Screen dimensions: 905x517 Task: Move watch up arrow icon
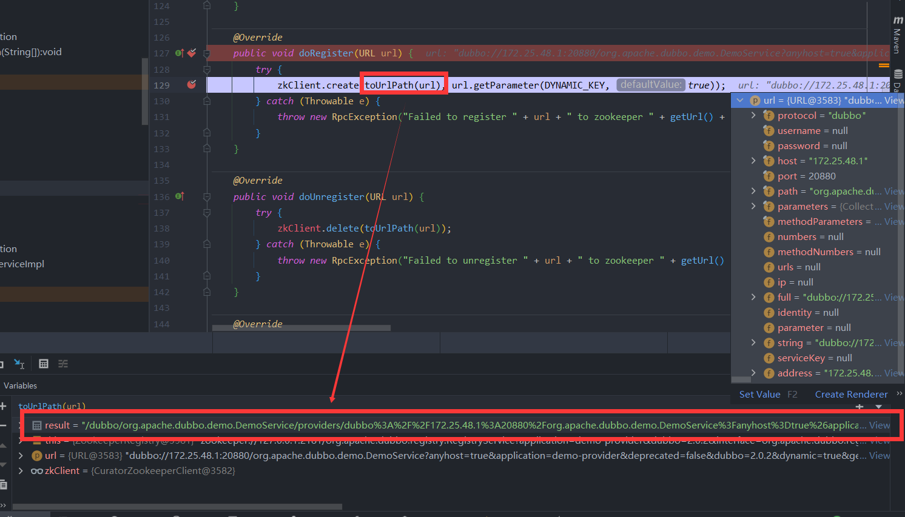pyautogui.click(x=4, y=445)
